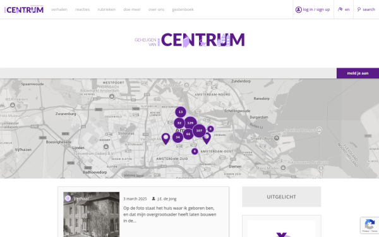
Task: Click the Tuincentrum Osdorp map place icon
Action: 106,147
